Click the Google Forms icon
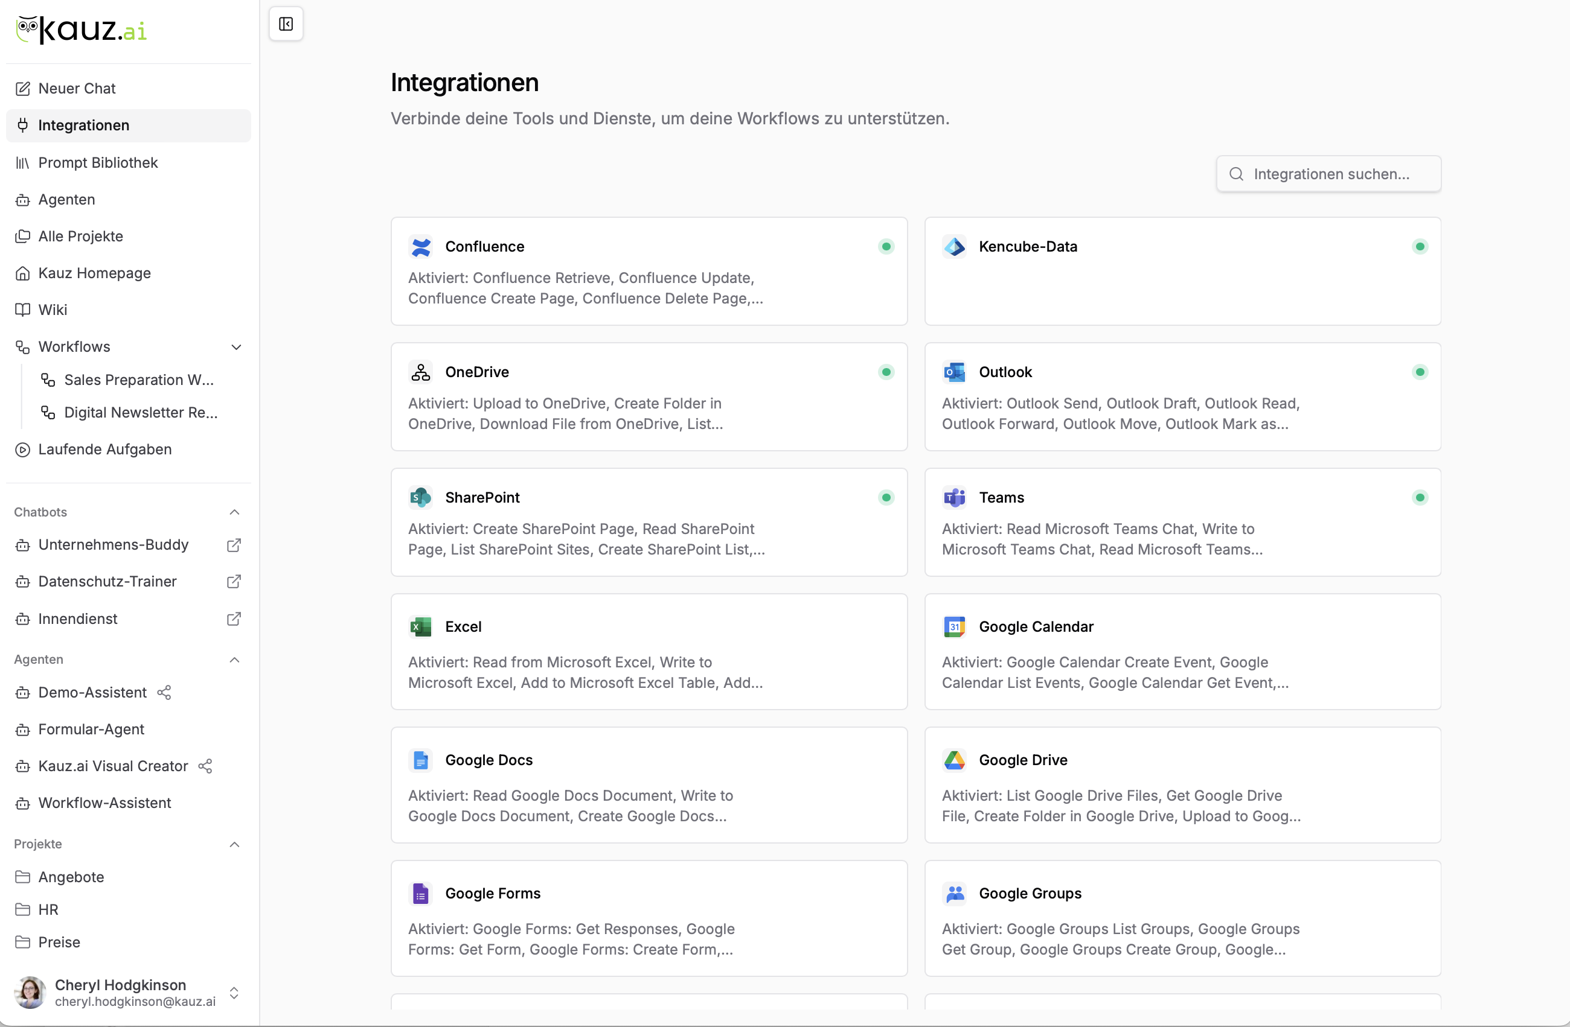The height and width of the screenshot is (1027, 1570). 421,894
